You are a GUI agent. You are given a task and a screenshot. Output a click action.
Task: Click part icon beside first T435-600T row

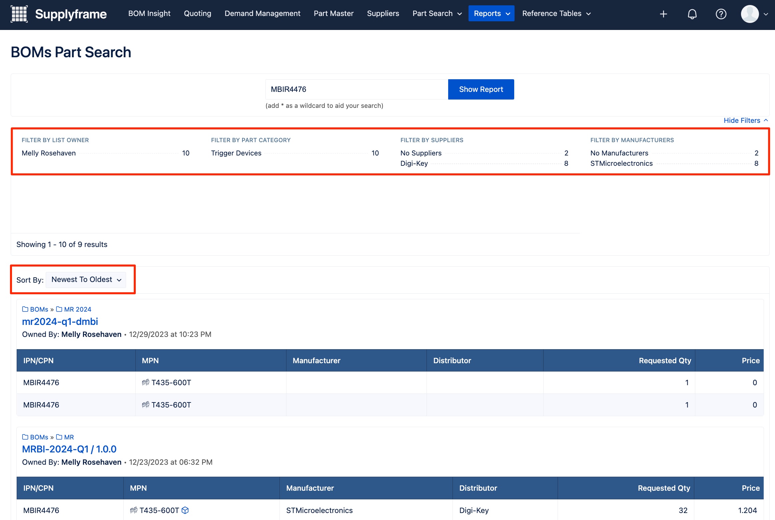coord(145,382)
